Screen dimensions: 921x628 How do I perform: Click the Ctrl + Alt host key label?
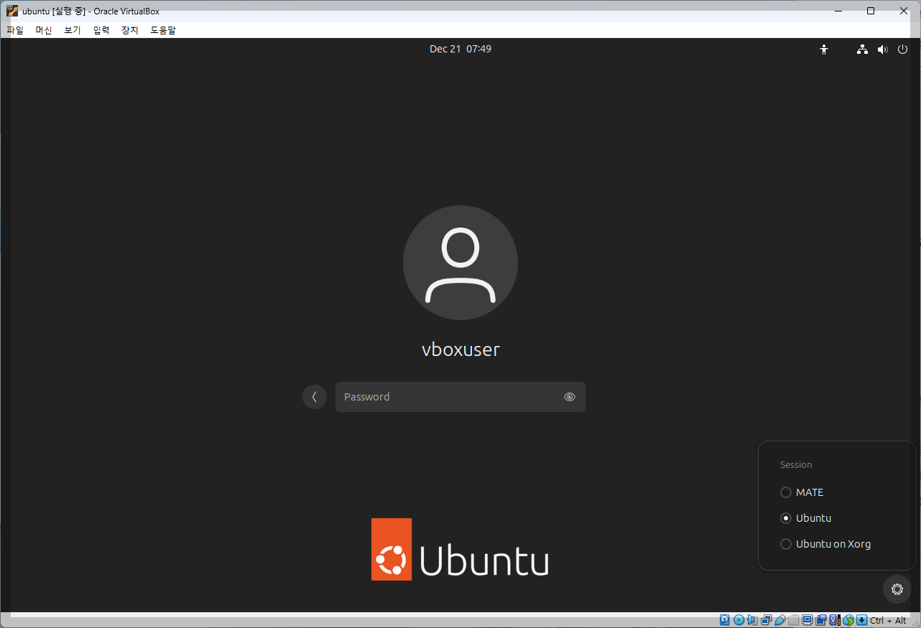(x=888, y=621)
